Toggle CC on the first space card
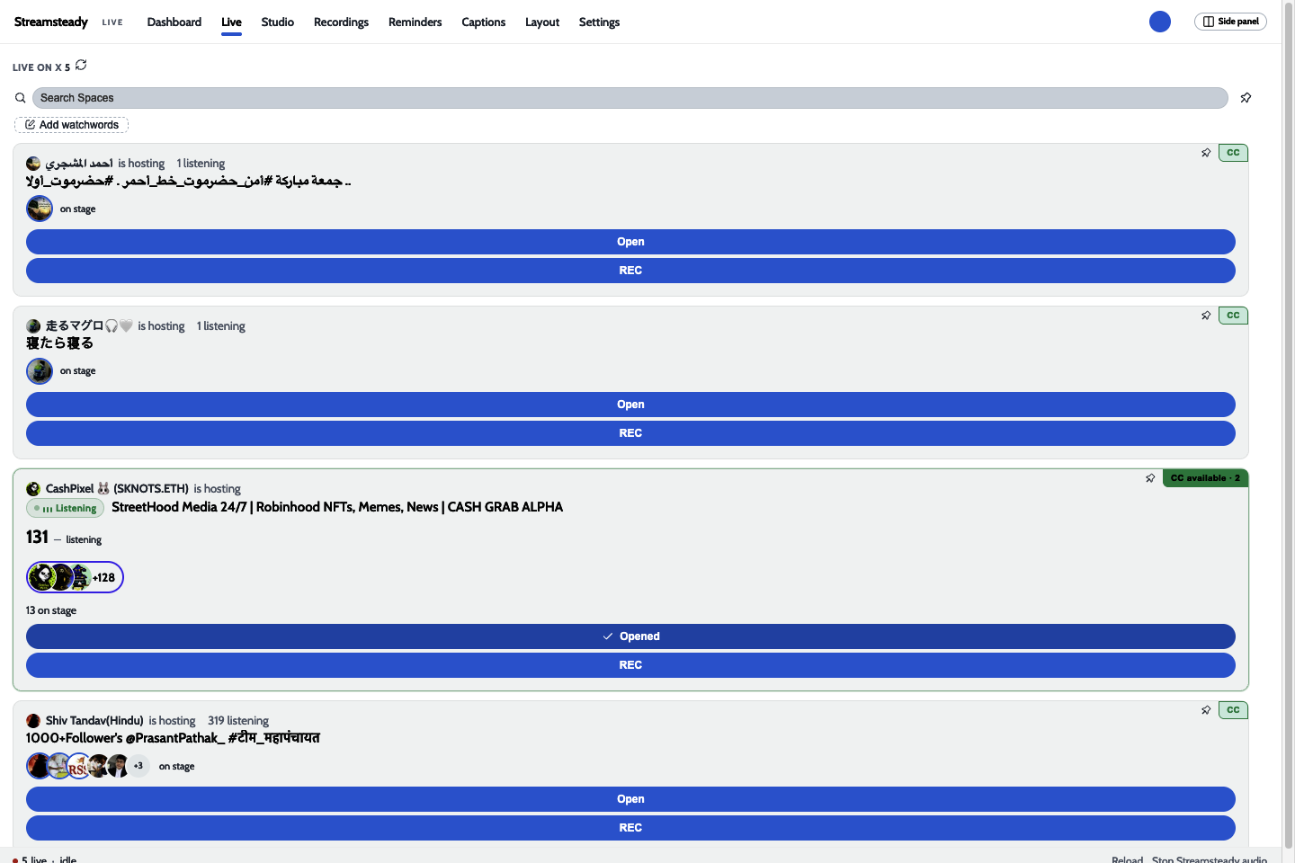 click(1233, 153)
